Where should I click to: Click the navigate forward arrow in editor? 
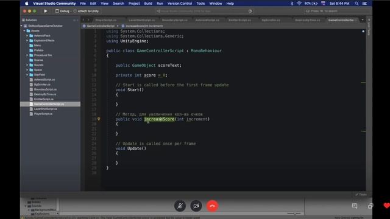(88, 20)
